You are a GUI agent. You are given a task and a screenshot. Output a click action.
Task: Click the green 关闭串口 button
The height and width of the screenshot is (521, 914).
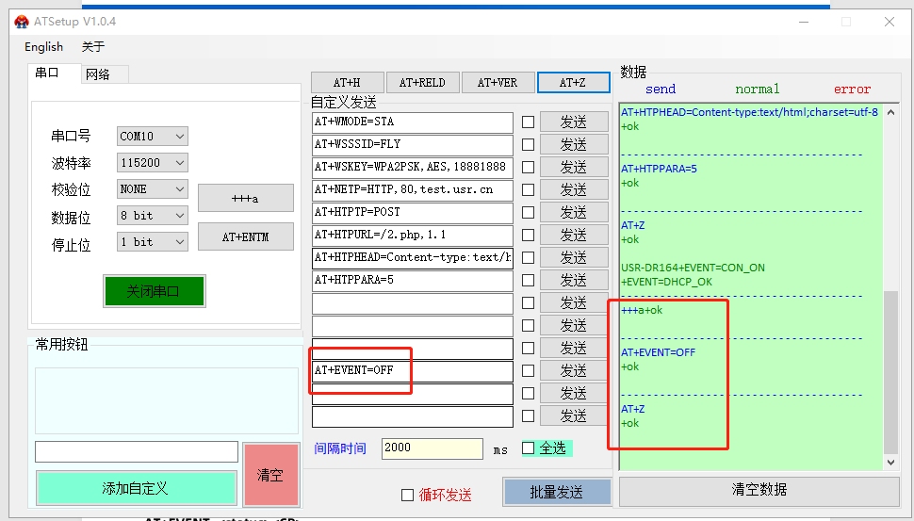tap(154, 291)
